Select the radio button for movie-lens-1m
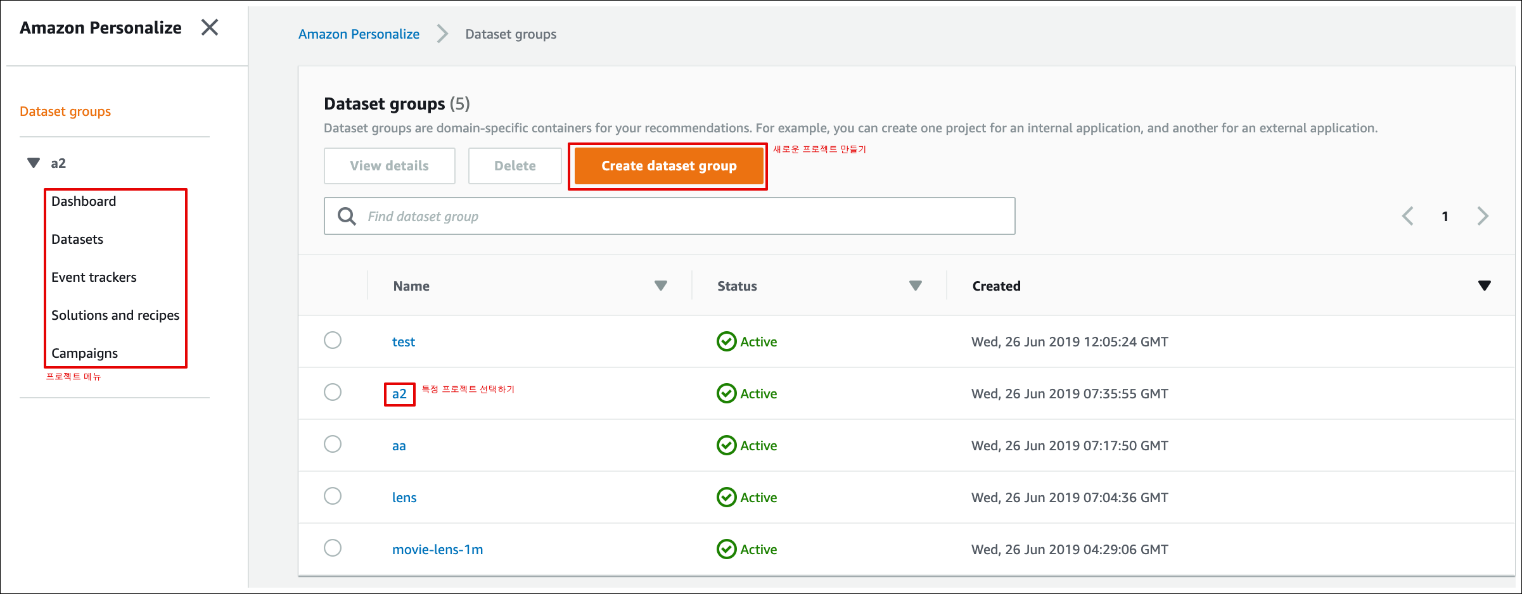 333,548
